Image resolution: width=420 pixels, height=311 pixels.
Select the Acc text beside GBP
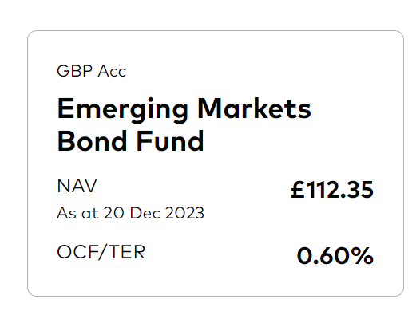tap(112, 72)
